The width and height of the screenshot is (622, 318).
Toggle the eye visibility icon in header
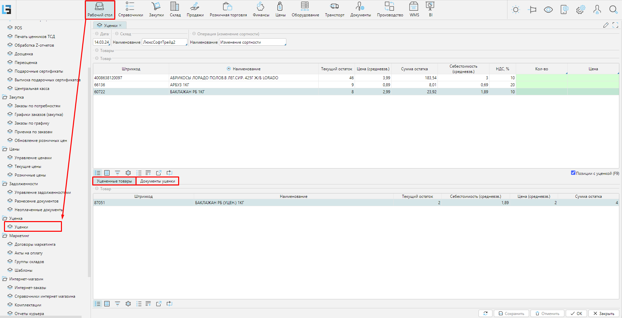548,10
